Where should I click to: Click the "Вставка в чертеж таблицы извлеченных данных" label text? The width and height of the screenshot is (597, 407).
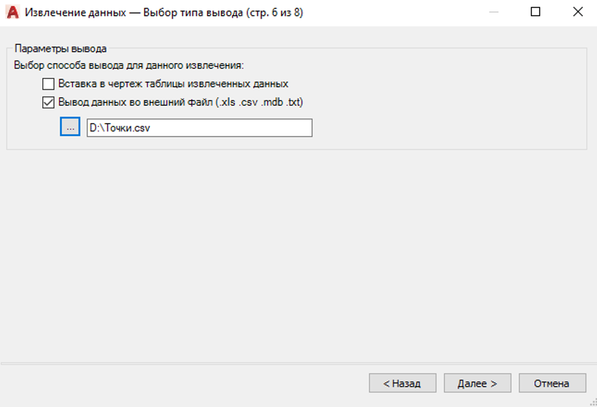click(x=173, y=84)
